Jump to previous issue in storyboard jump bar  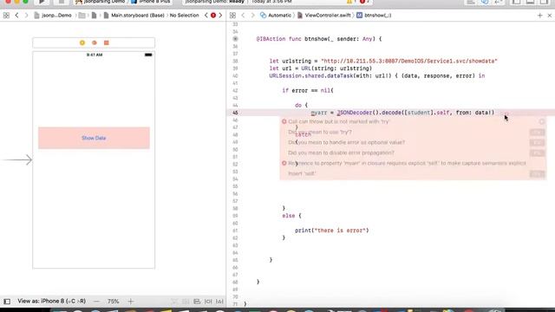tap(206, 16)
